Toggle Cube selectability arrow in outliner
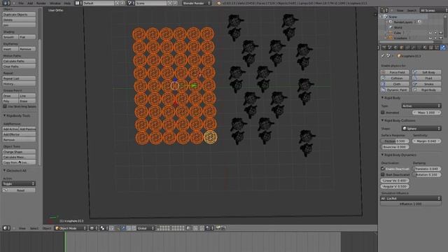448x252 pixels. click(435, 33)
